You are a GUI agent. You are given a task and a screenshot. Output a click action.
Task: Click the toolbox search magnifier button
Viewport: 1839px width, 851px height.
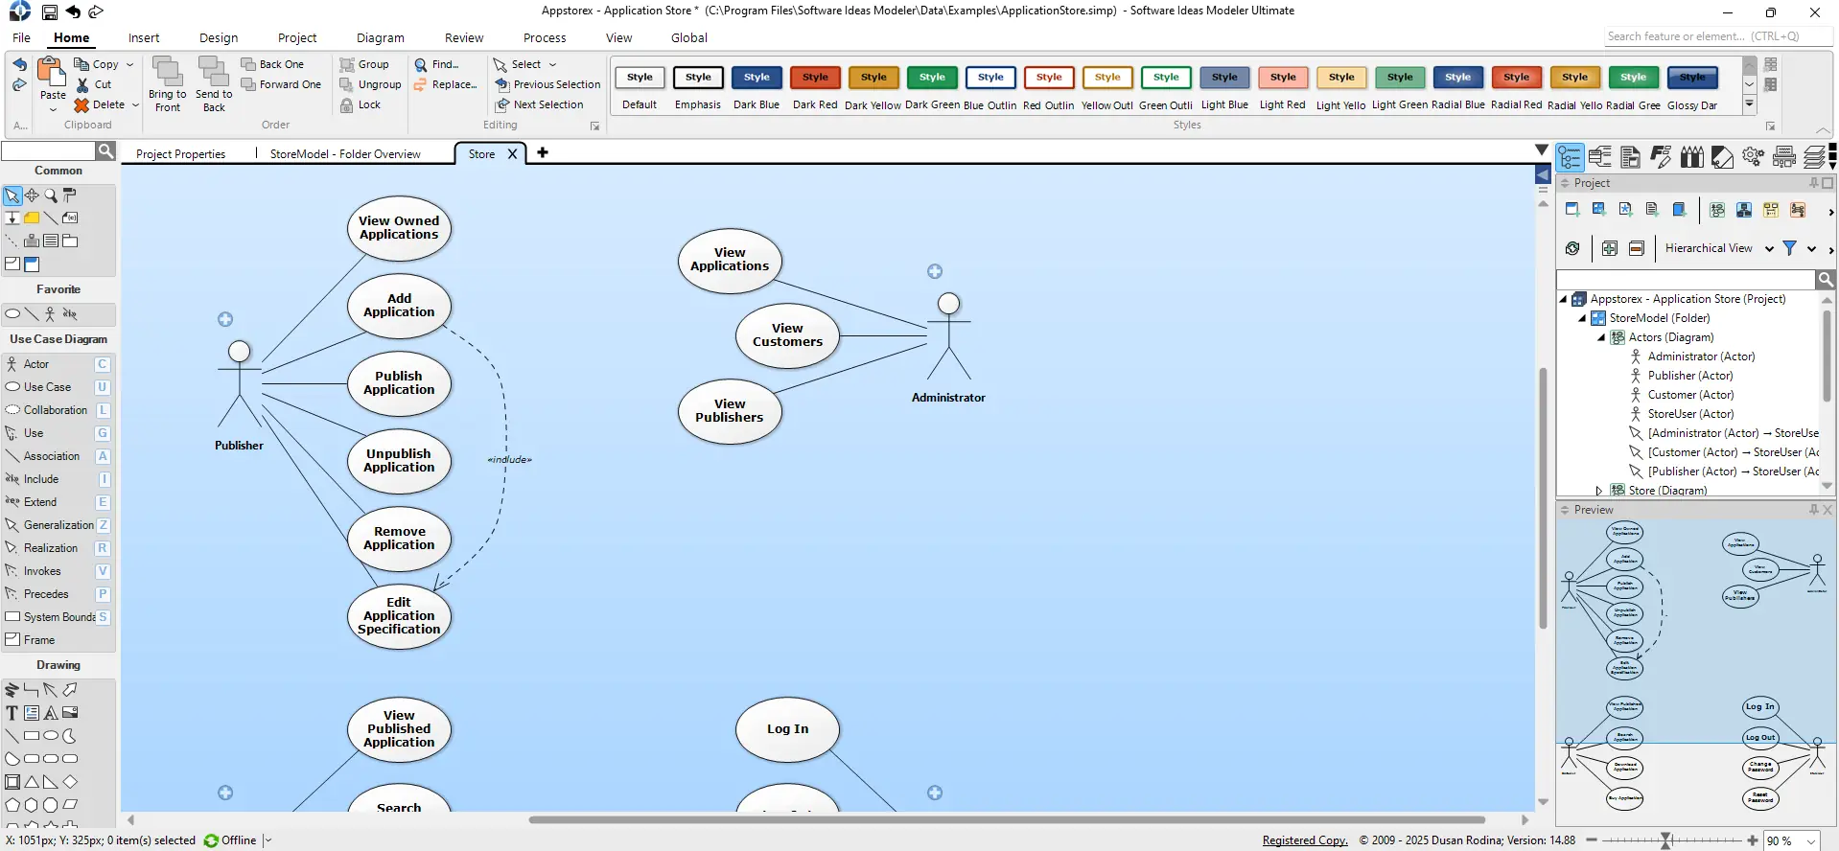[x=105, y=150]
